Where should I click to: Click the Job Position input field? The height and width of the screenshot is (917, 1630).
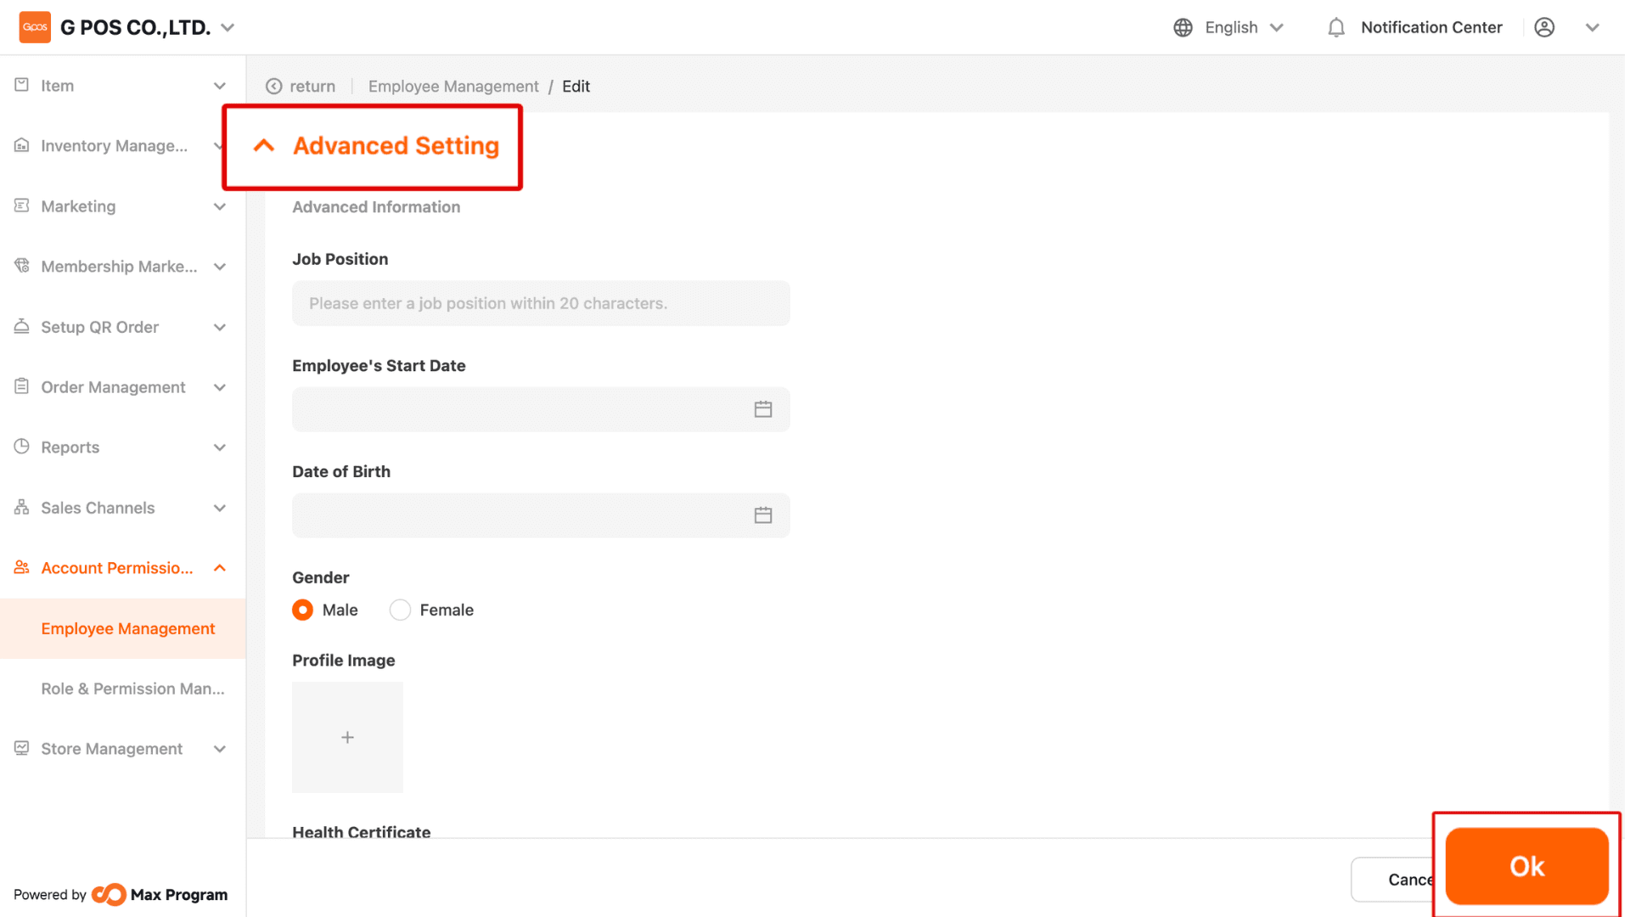pyautogui.click(x=542, y=304)
